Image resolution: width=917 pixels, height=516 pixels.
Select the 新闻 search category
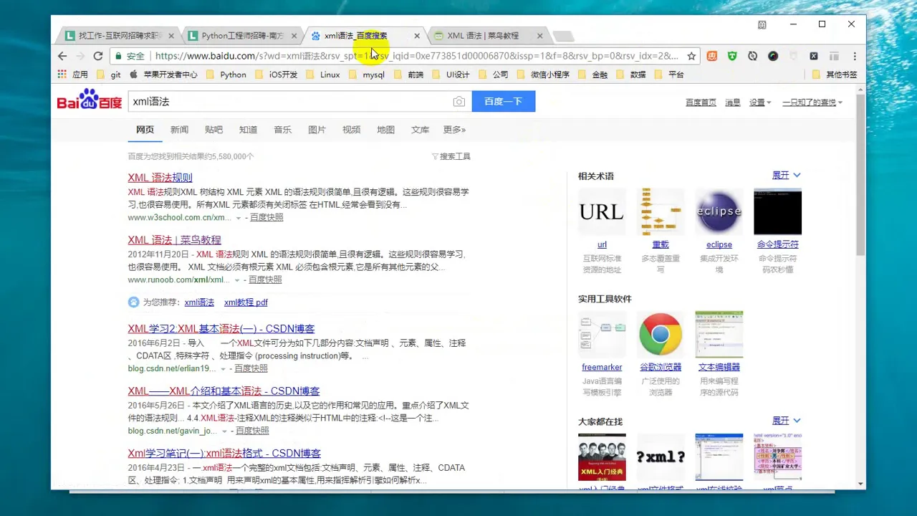(179, 130)
